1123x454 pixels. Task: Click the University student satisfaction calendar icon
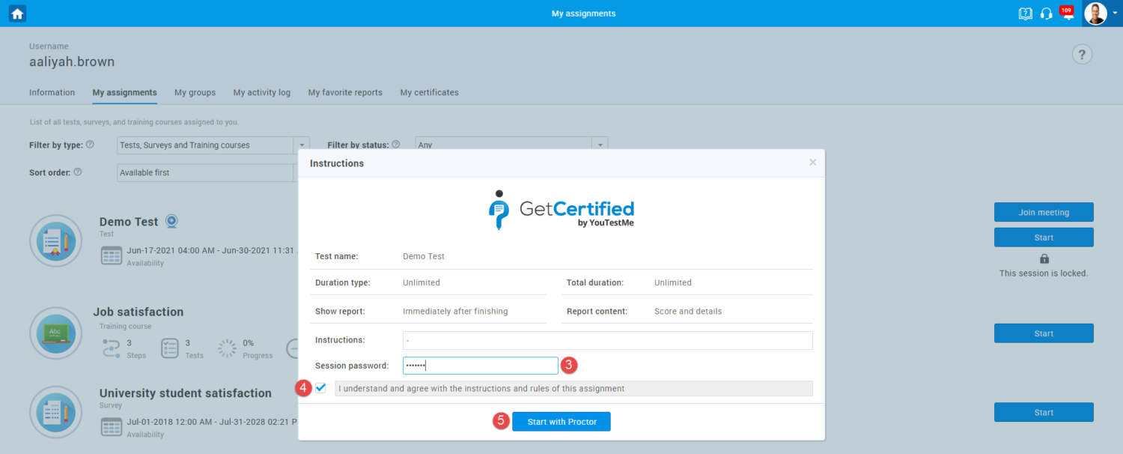[x=111, y=427]
